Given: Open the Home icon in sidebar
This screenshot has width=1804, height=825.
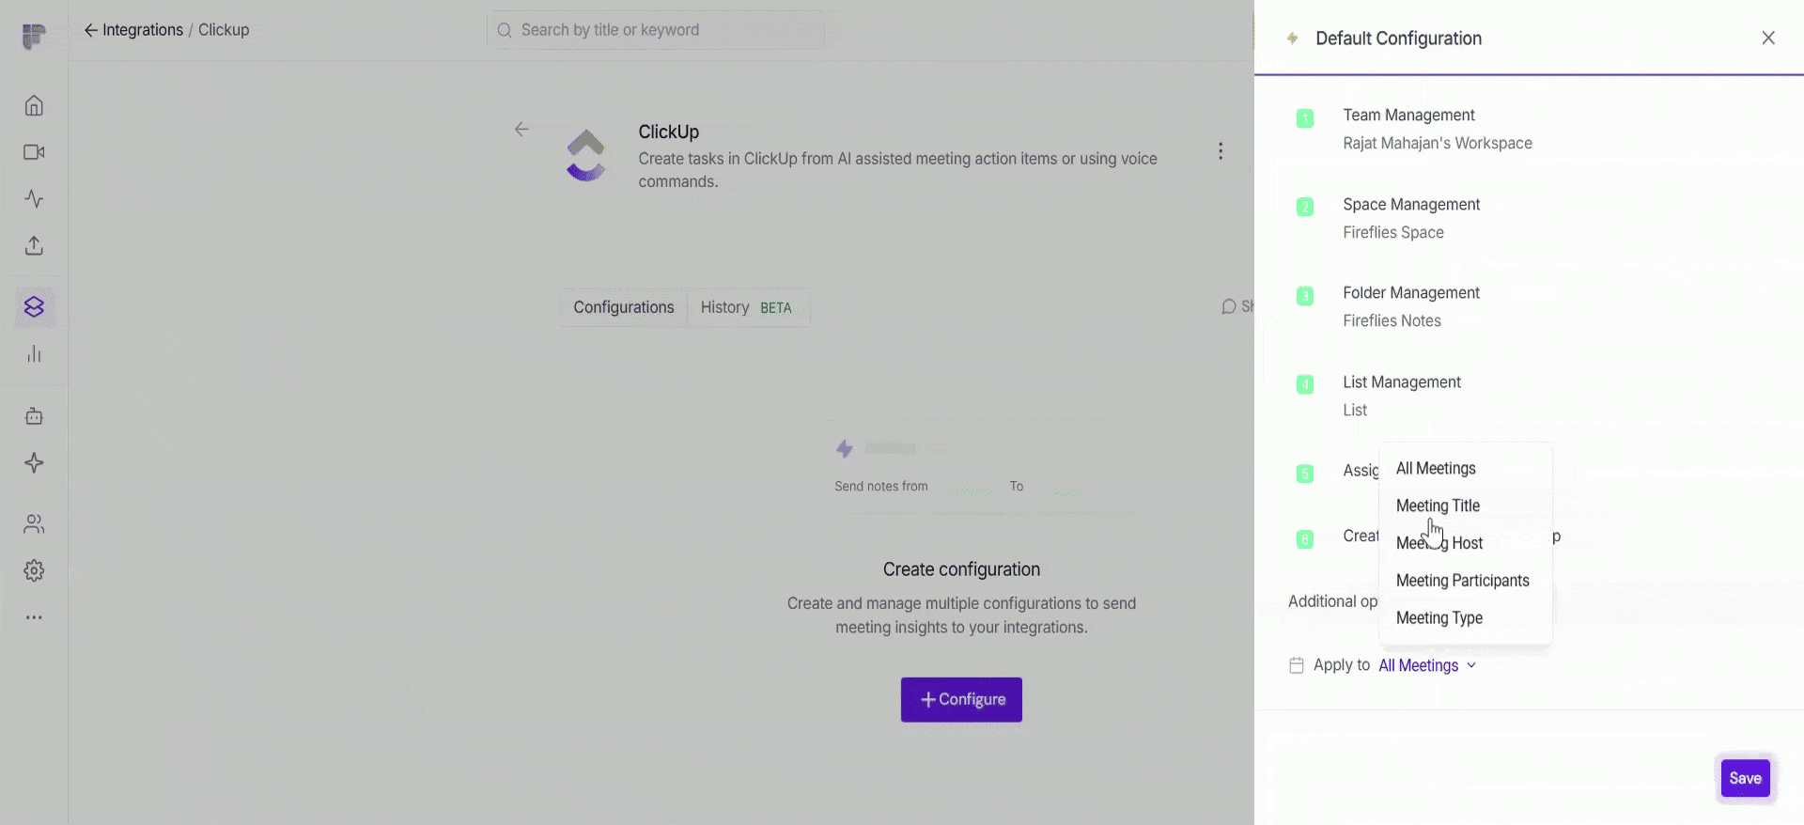Looking at the screenshot, I should [34, 105].
